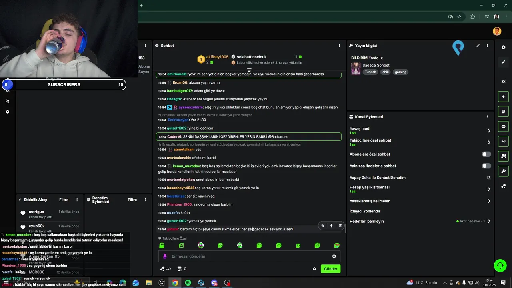Toggle Yalnızca ifadelerle sohbet switch
The width and height of the screenshot is (512, 288).
click(486, 166)
